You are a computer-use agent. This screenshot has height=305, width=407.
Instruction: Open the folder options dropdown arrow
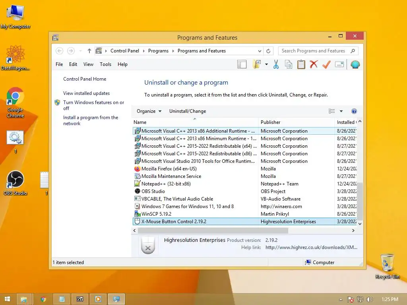(x=266, y=64)
